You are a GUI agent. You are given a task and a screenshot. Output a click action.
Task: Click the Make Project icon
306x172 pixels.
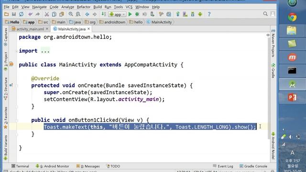point(104,14)
